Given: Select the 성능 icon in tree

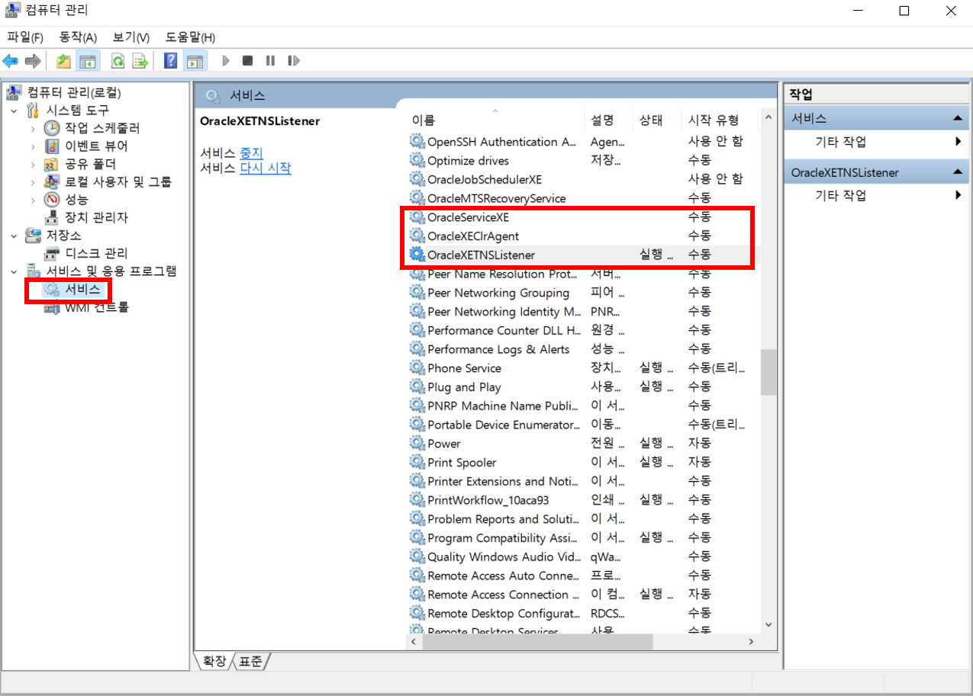Looking at the screenshot, I should pos(52,199).
